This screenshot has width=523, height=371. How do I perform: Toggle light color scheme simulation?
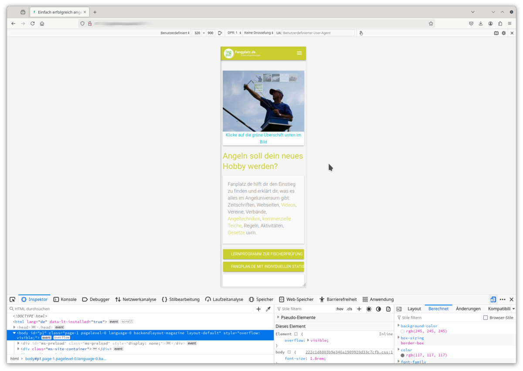pyautogui.click(x=369, y=309)
